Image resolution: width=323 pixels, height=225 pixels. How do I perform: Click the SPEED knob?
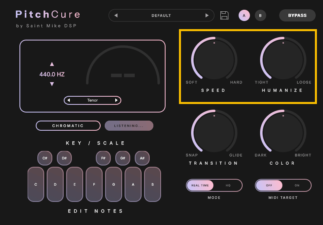(x=214, y=59)
